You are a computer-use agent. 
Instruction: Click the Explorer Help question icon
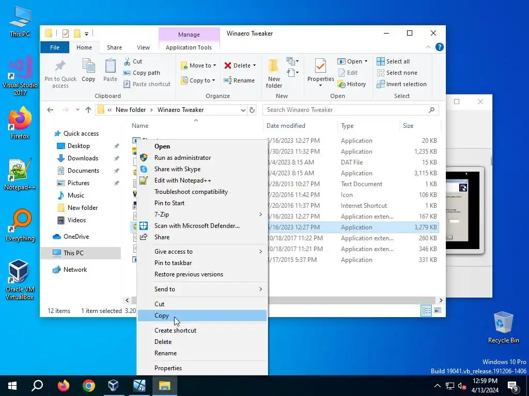pos(439,47)
